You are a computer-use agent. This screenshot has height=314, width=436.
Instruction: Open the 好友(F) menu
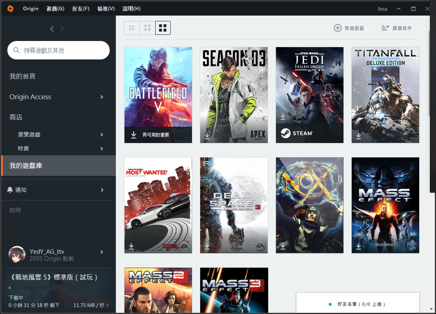click(x=81, y=9)
